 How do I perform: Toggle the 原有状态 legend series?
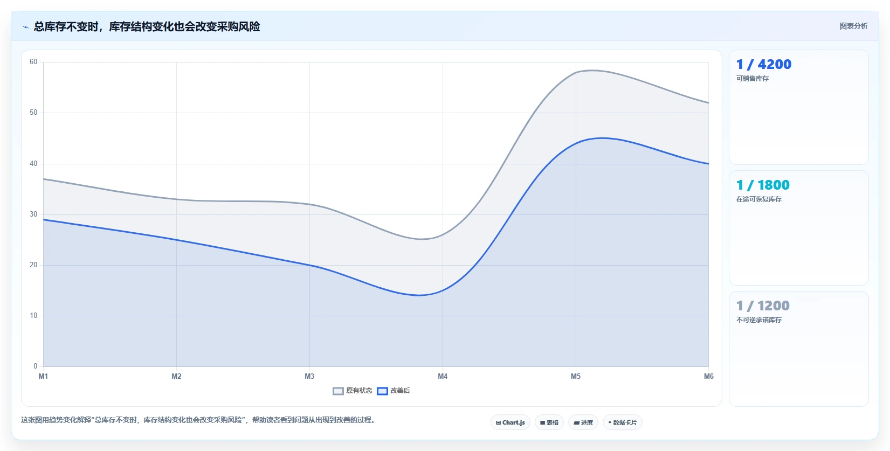(353, 391)
